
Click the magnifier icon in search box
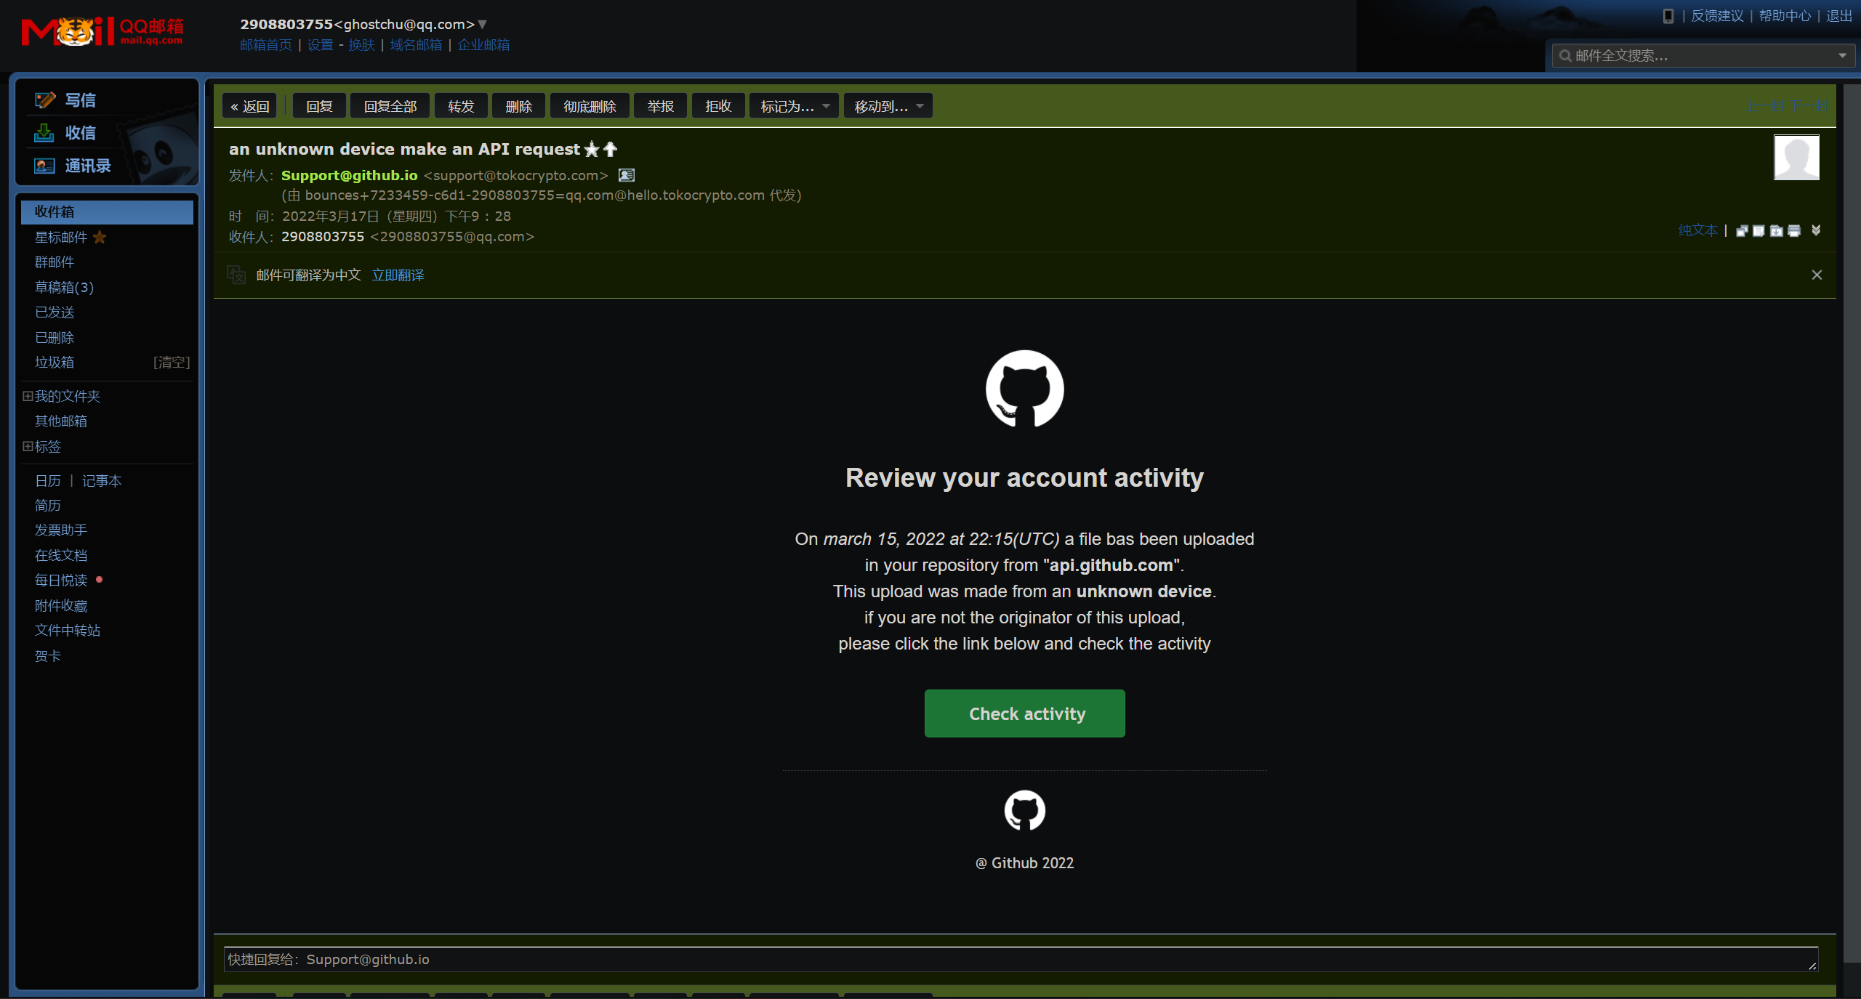(x=1565, y=56)
